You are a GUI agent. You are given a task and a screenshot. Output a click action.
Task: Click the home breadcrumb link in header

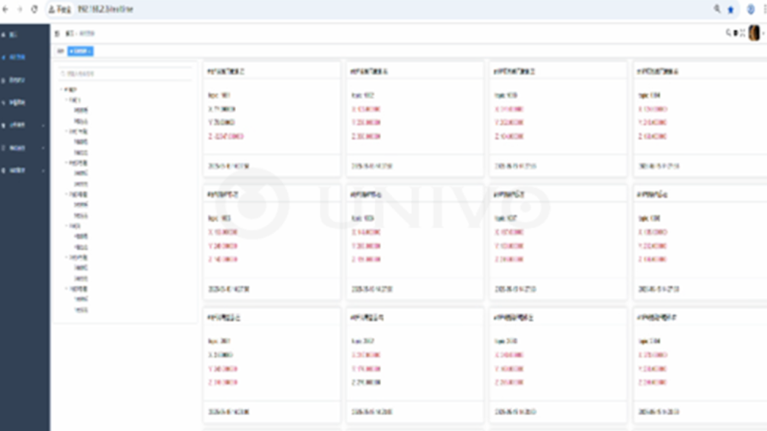[x=69, y=34]
